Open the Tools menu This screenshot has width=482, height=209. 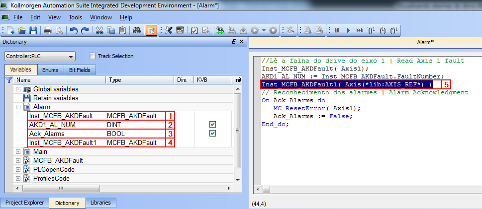pyautogui.click(x=75, y=17)
